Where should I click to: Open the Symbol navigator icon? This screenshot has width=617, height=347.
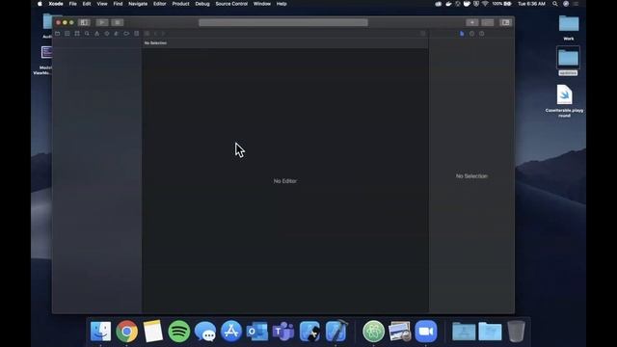[x=77, y=34]
